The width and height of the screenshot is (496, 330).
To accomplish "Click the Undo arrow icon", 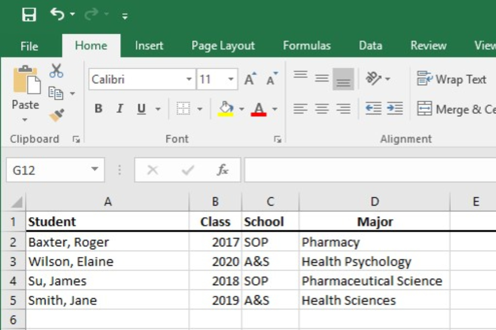I will [x=57, y=14].
